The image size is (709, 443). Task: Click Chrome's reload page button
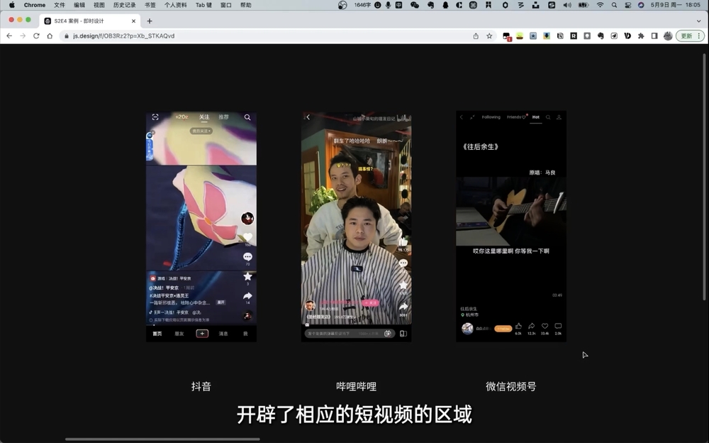pos(36,35)
